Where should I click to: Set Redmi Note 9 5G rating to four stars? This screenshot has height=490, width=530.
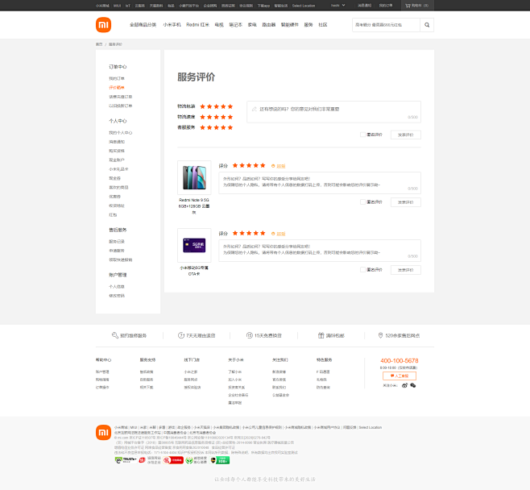256,165
